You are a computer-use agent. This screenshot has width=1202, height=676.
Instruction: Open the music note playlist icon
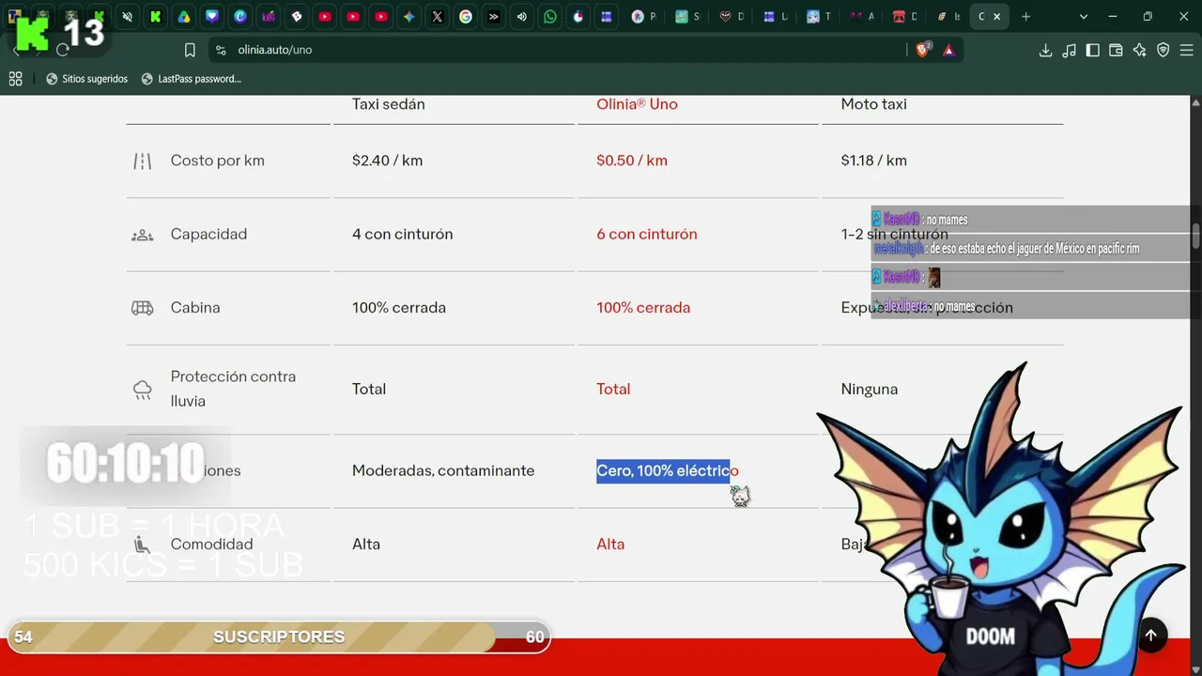pos(1069,50)
